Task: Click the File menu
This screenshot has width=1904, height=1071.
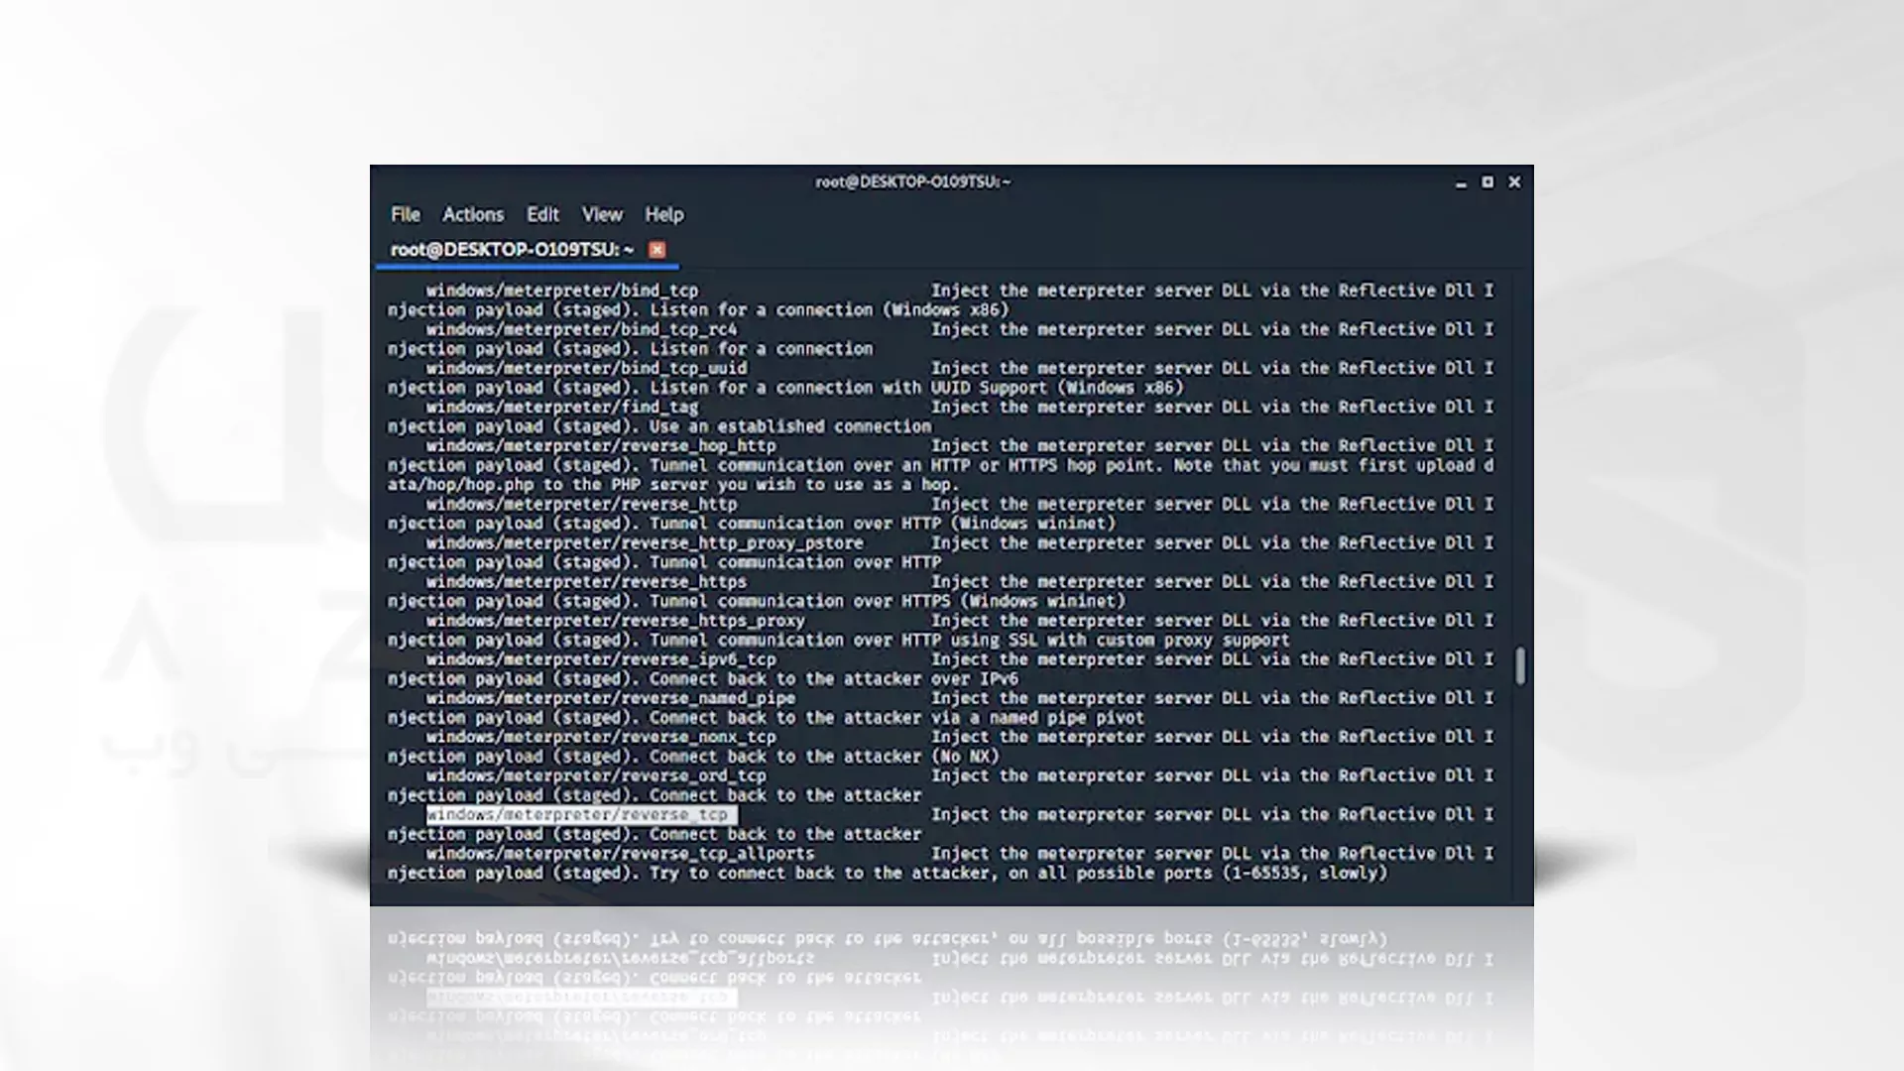Action: click(x=406, y=213)
